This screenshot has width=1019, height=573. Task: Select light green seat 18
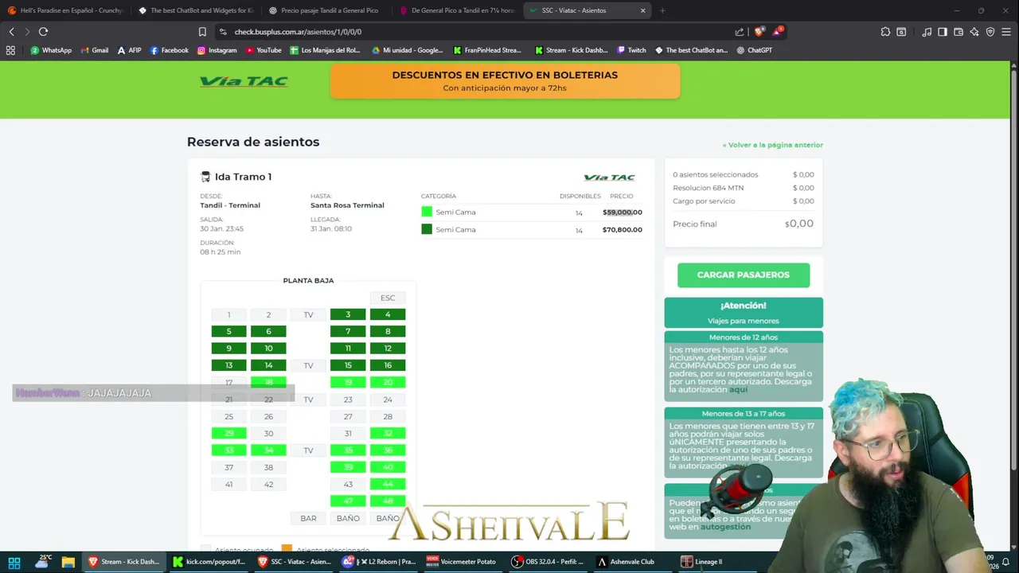click(268, 382)
